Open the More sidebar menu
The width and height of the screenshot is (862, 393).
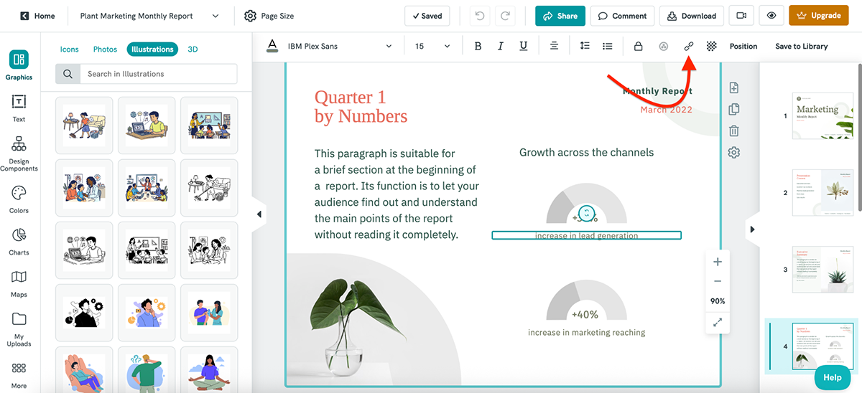coord(19,375)
